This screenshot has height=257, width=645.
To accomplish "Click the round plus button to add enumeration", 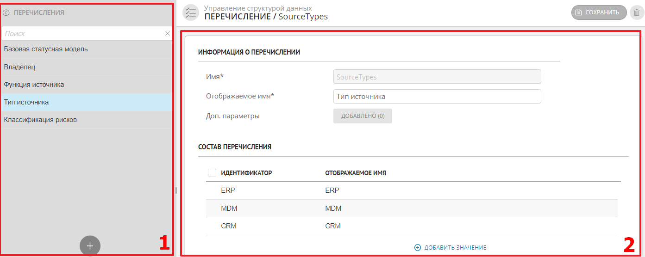I will coord(90,246).
